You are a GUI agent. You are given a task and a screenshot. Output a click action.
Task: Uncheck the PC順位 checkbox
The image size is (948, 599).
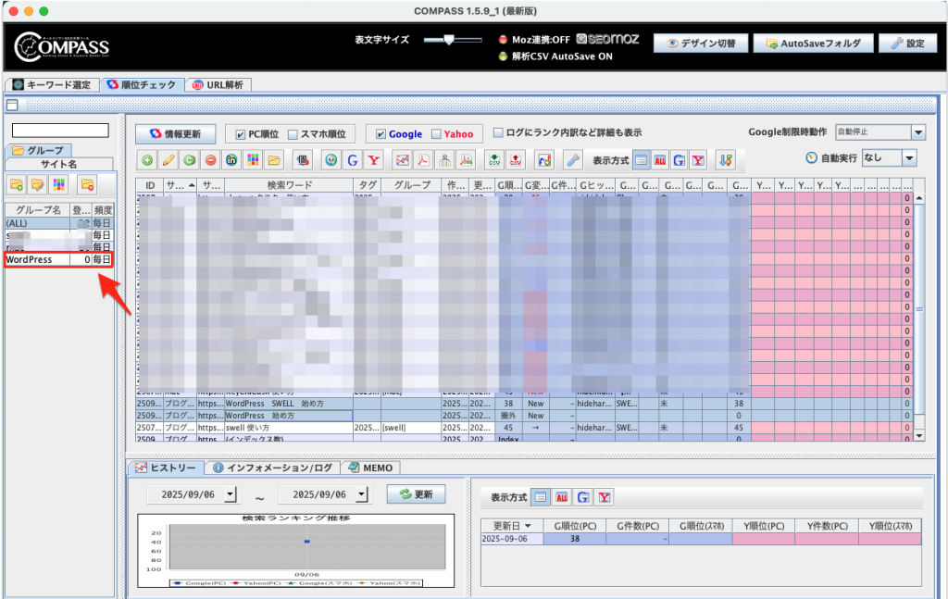point(241,134)
